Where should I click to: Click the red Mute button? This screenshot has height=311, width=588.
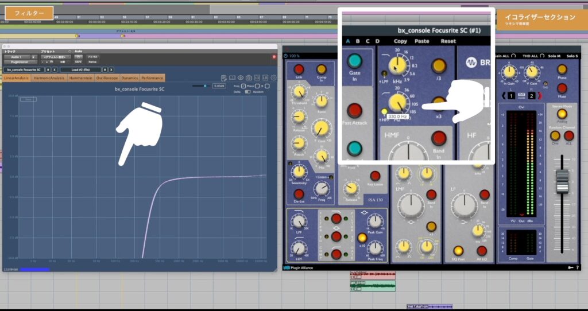tap(562, 88)
